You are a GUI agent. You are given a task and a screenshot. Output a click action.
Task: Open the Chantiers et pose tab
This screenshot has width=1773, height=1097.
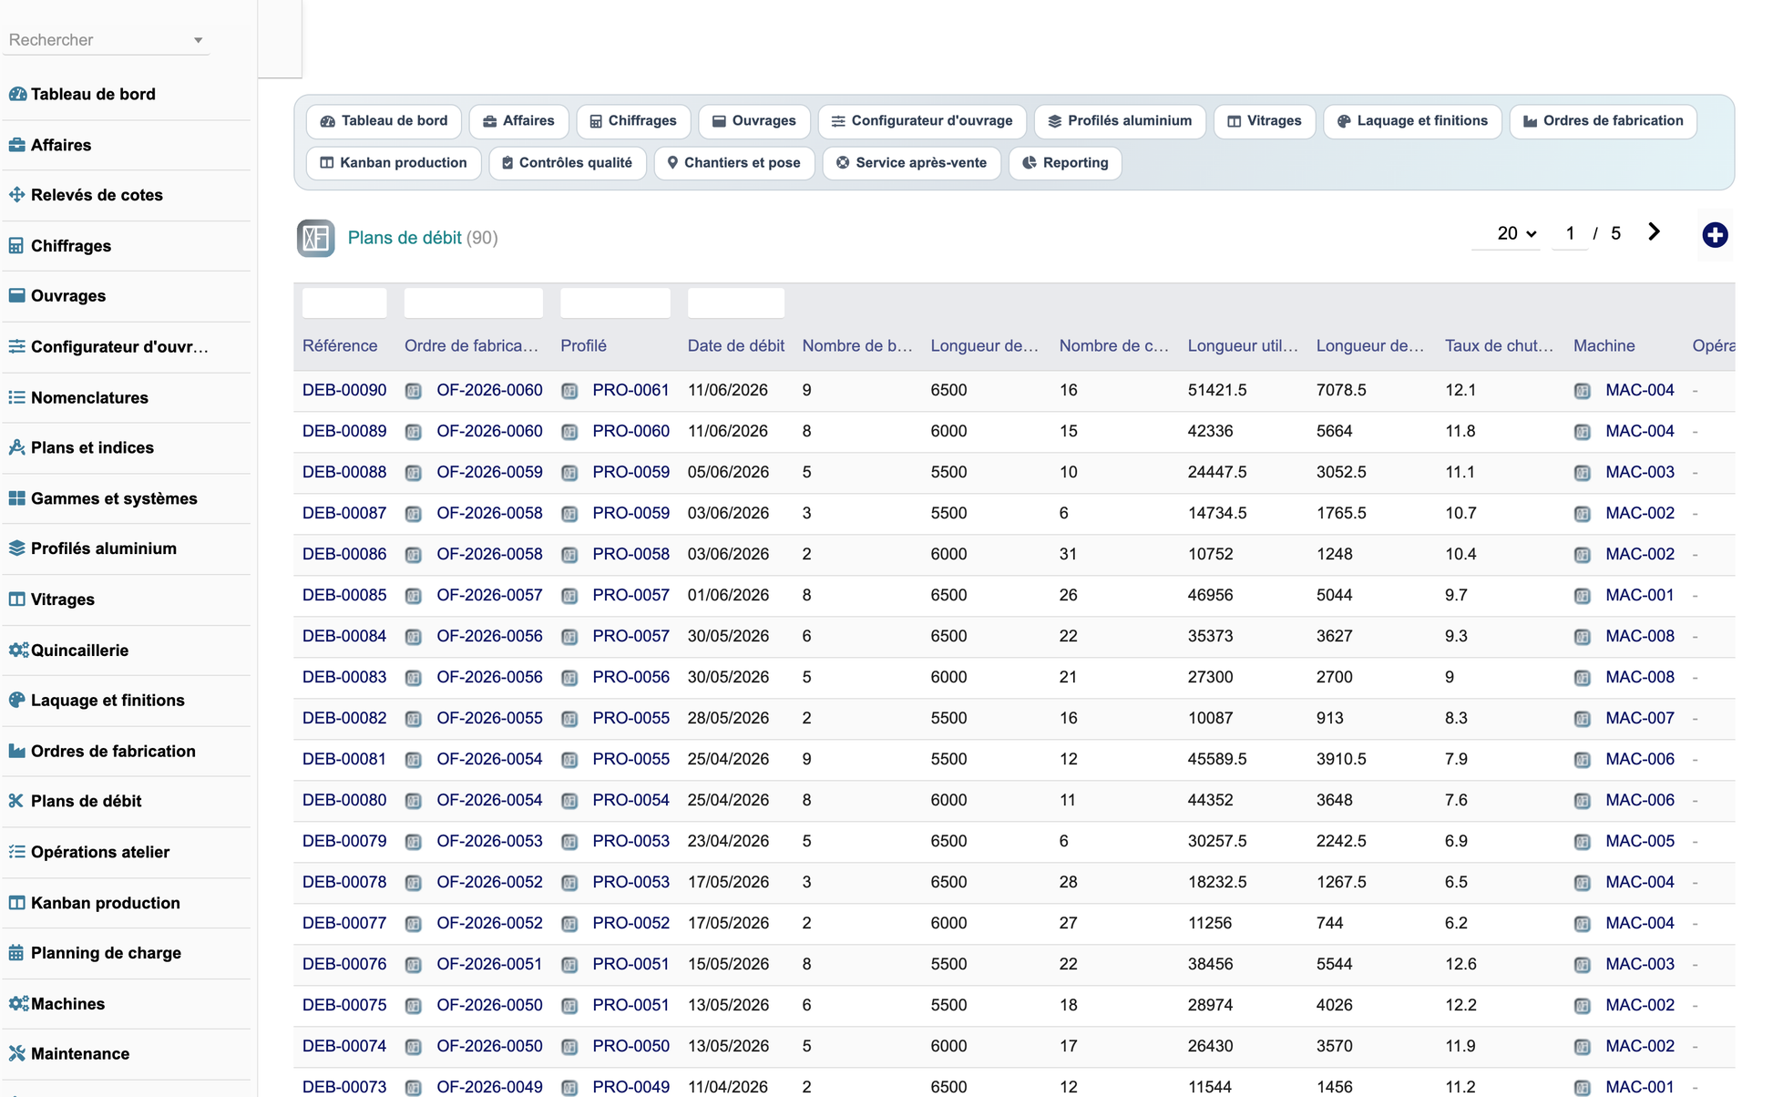click(734, 163)
